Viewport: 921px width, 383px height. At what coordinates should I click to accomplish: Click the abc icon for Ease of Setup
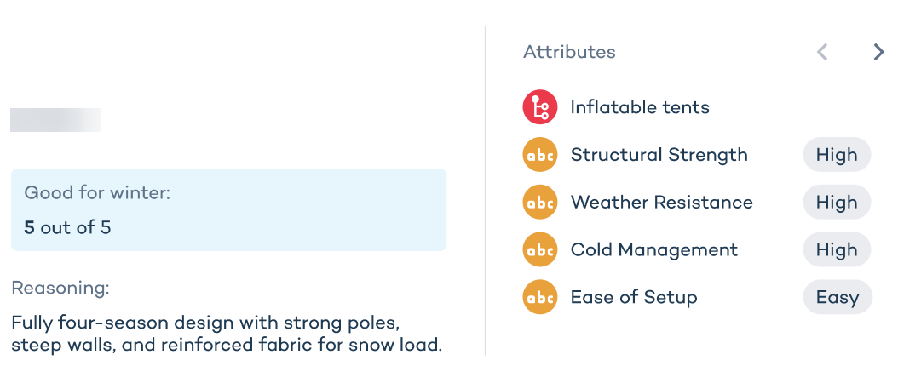(539, 298)
